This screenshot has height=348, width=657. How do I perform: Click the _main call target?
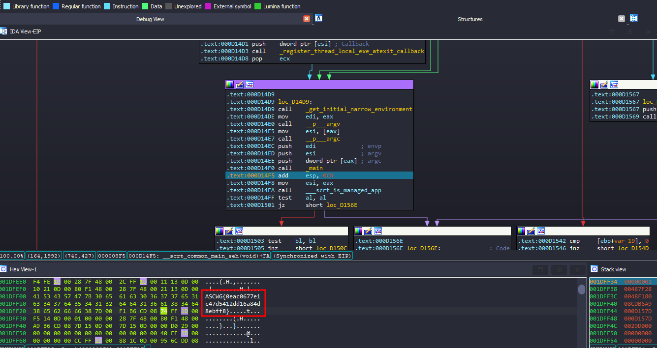point(315,168)
